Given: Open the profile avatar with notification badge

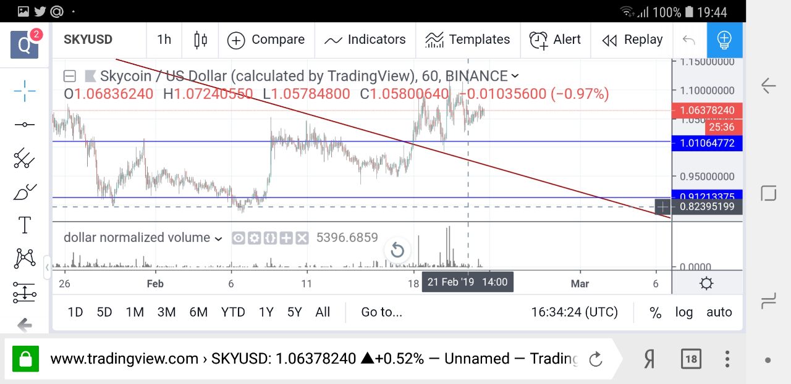Looking at the screenshot, I should pos(25,43).
